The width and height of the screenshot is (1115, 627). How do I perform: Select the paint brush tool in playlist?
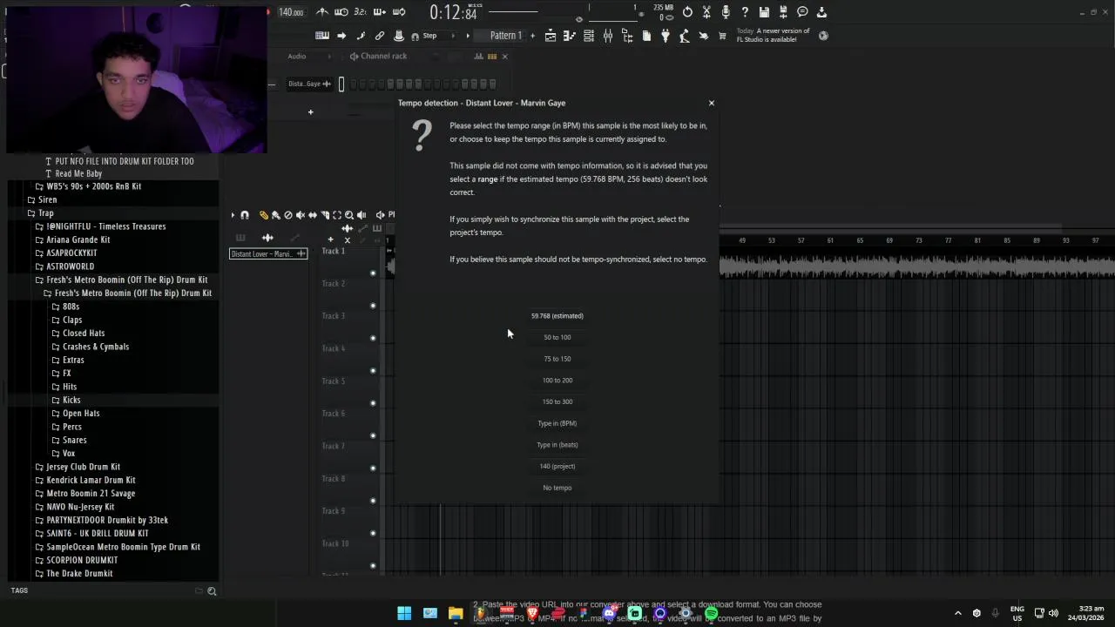pyautogui.click(x=276, y=215)
